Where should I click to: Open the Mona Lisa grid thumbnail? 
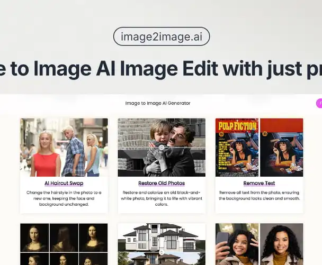point(64,244)
